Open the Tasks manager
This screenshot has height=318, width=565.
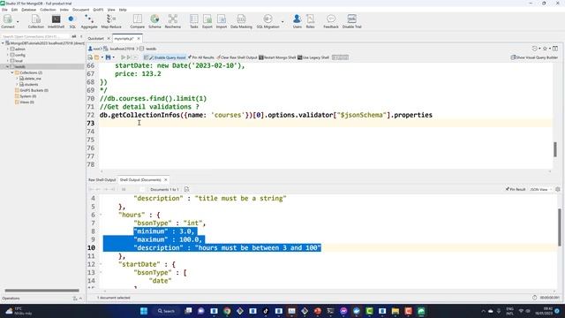coord(194,21)
